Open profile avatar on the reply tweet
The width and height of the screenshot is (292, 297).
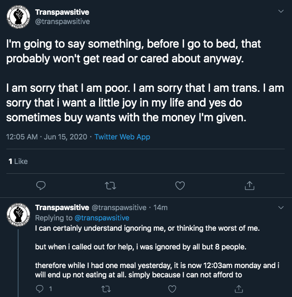coord(18,215)
